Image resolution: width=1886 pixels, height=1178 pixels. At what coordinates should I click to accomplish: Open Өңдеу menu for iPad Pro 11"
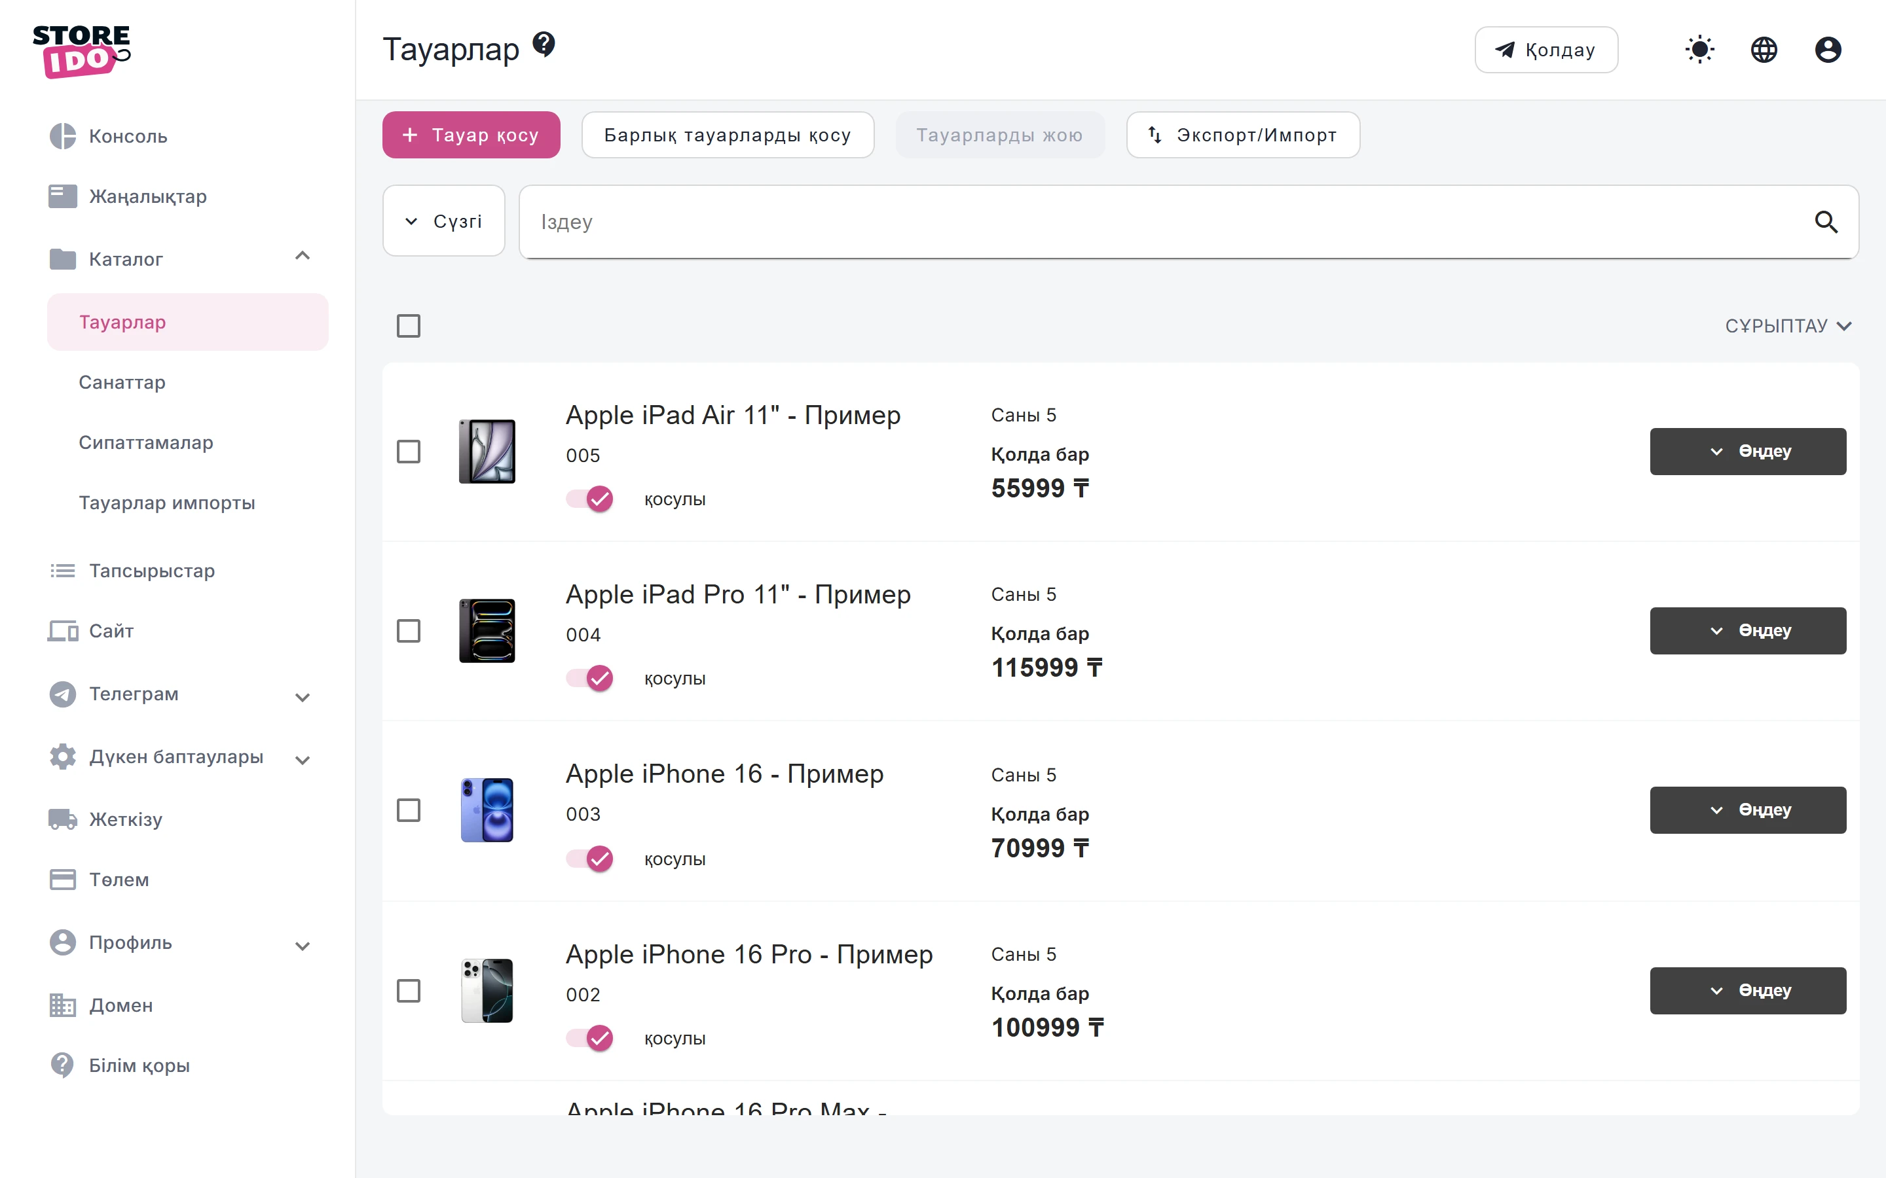click(1747, 630)
